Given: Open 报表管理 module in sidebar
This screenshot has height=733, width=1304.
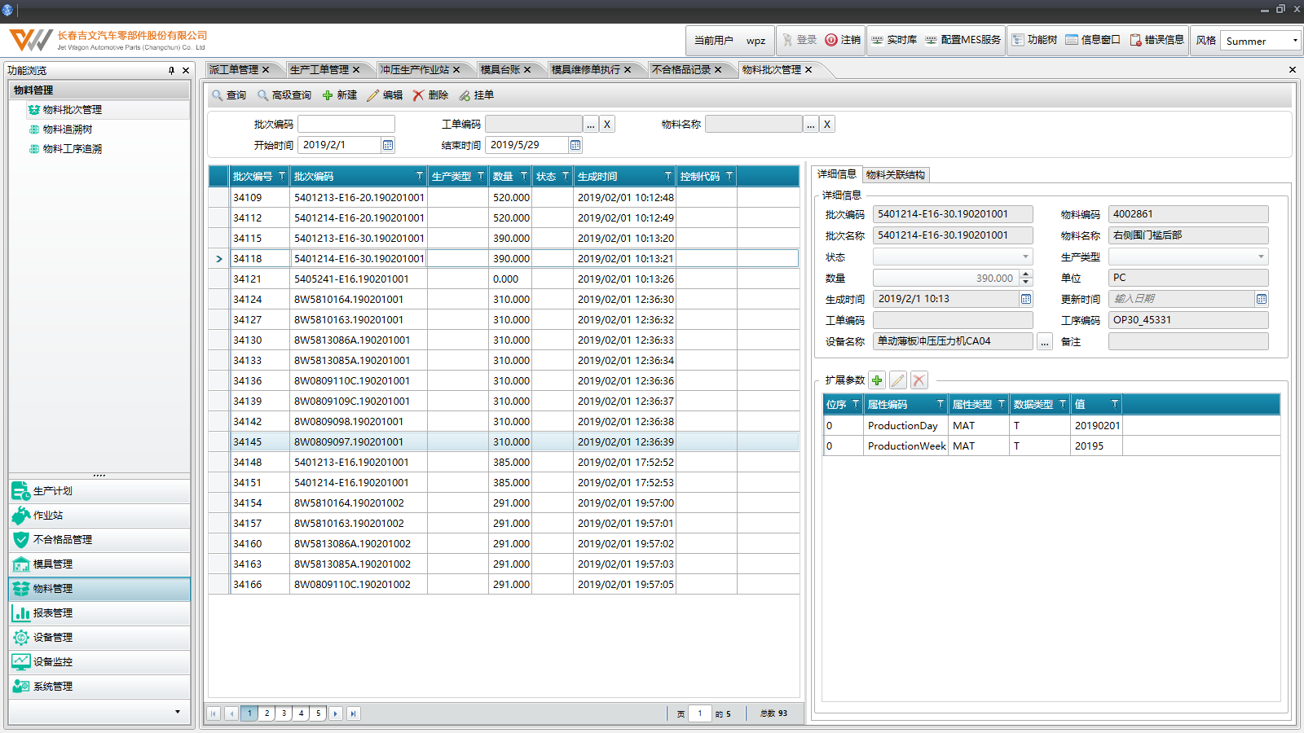Looking at the screenshot, I should click(99, 613).
